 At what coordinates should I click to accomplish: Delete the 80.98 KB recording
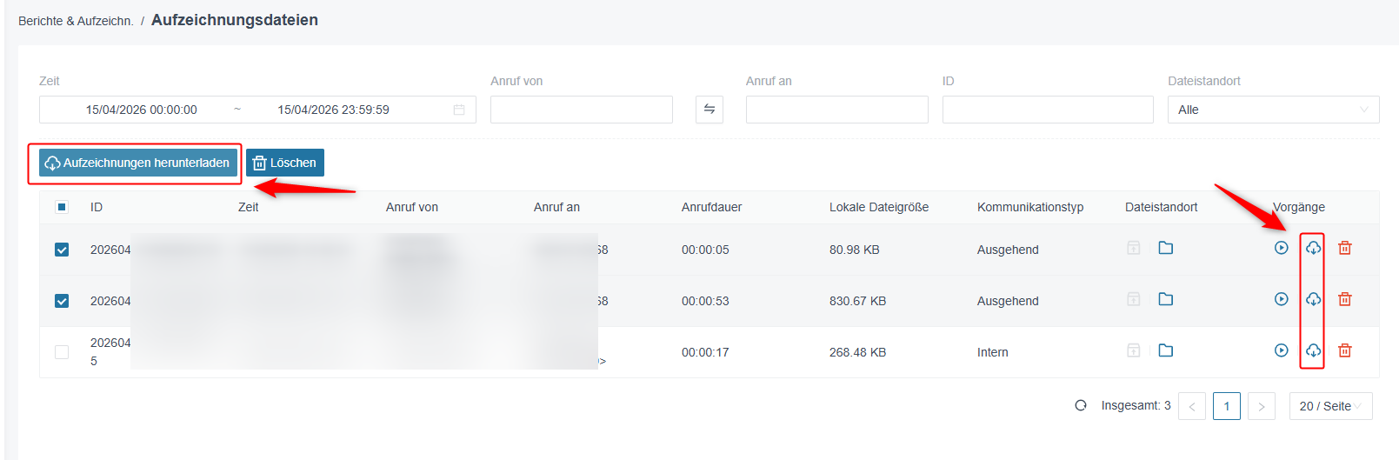tap(1345, 248)
